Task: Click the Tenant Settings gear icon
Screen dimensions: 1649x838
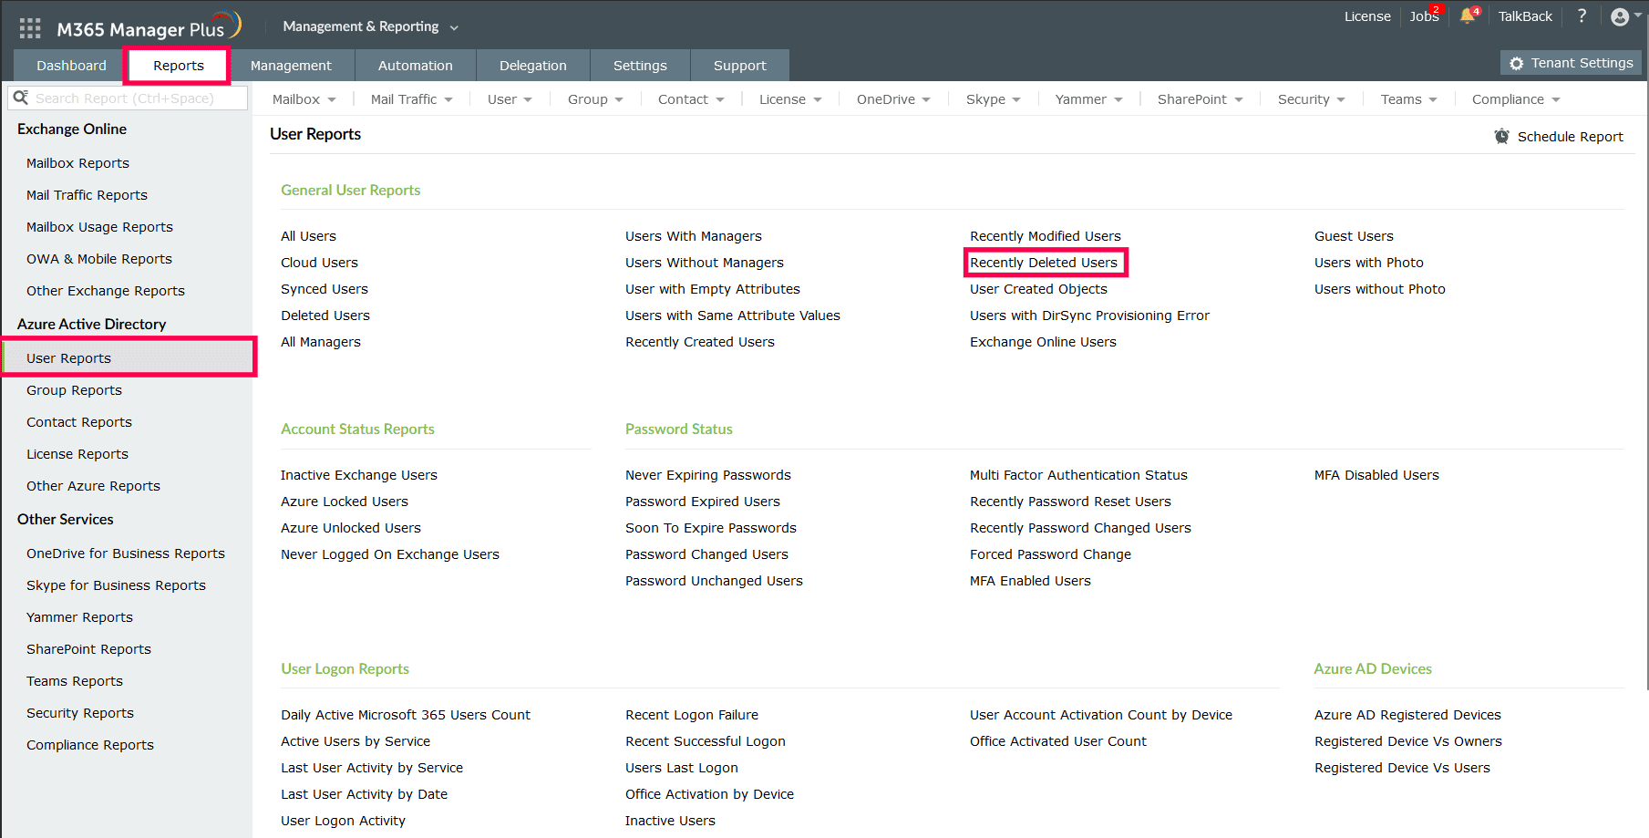Action: pos(1516,63)
